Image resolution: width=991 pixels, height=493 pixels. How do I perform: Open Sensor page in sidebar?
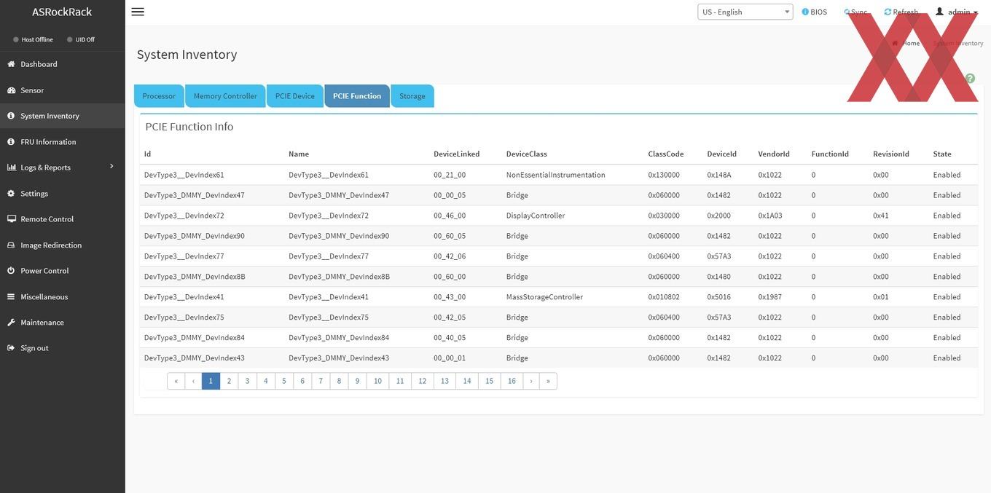click(32, 90)
